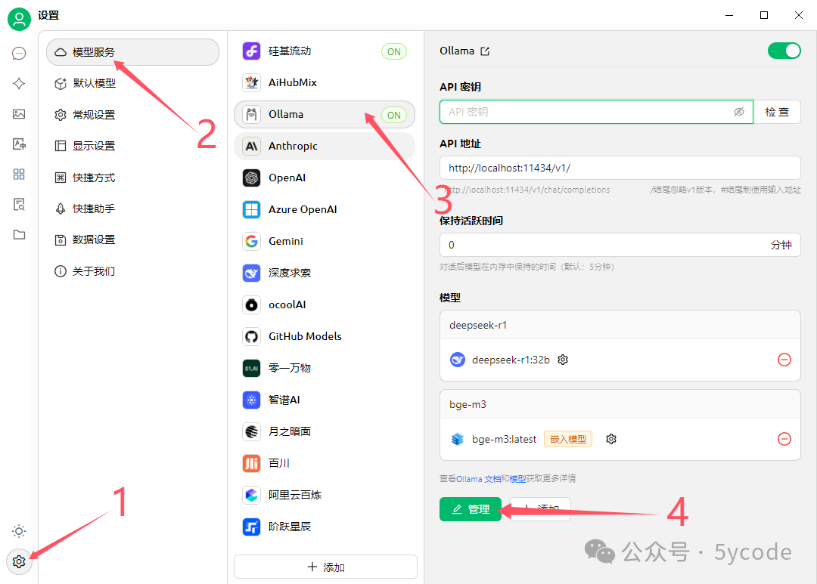The image size is (817, 584).
Task: Open the Ollama external website link icon
Action: pos(486,51)
